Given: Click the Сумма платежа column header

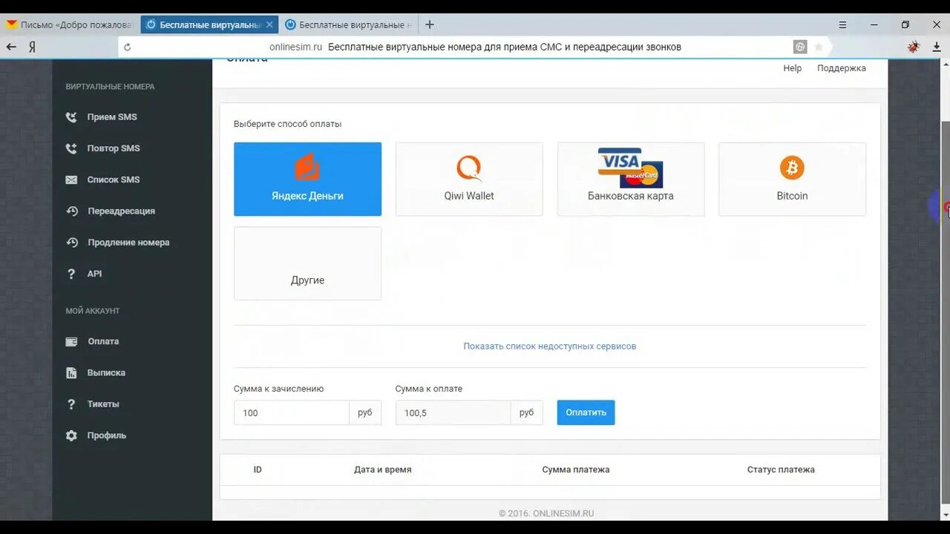Looking at the screenshot, I should (576, 469).
